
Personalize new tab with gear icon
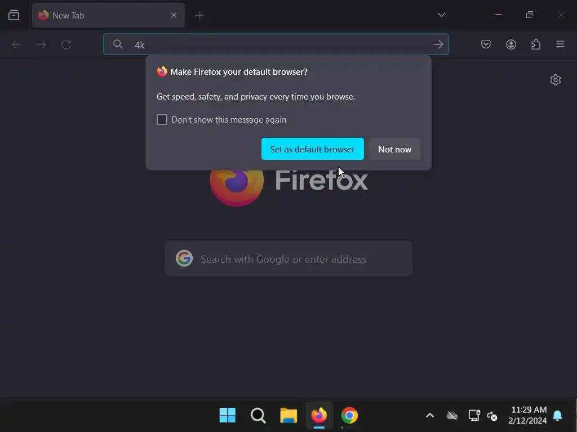(x=555, y=80)
